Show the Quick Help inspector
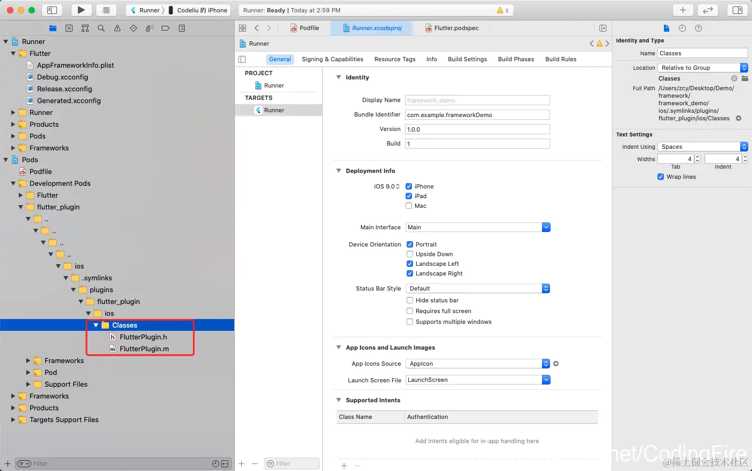 point(698,28)
